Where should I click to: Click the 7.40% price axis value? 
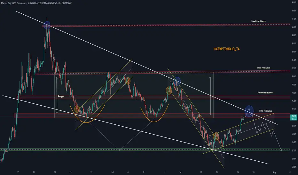294,101
